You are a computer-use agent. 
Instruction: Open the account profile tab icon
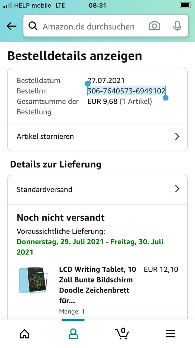pyautogui.click(x=73, y=333)
